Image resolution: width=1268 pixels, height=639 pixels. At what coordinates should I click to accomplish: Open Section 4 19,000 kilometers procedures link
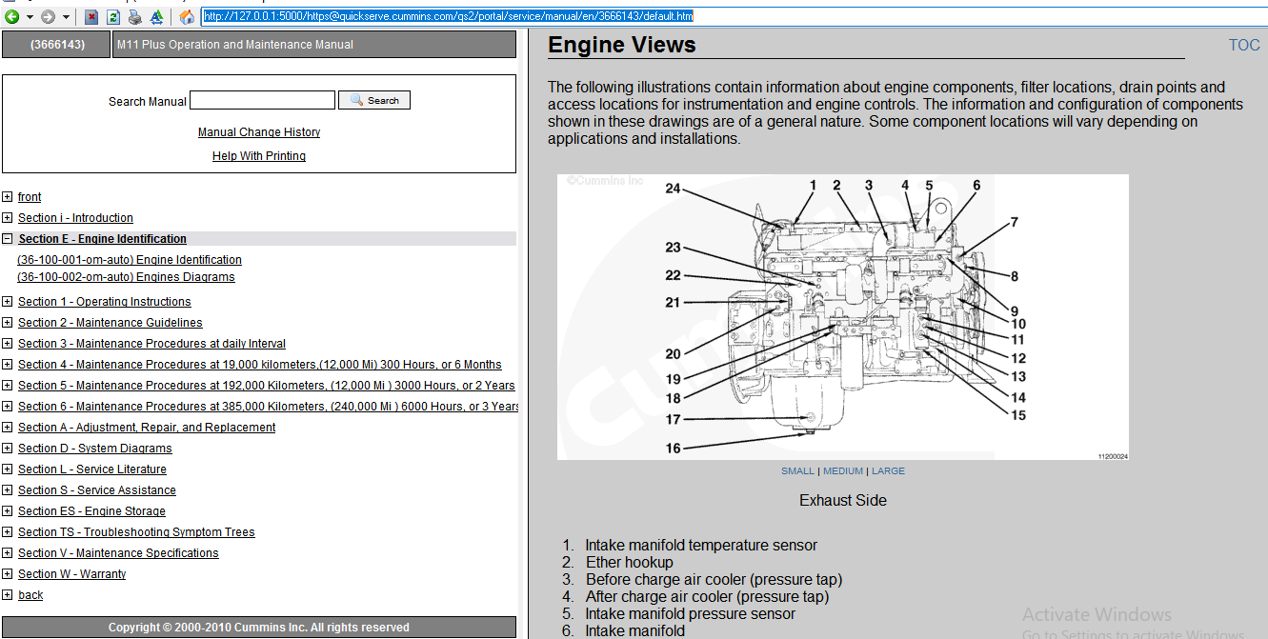(x=260, y=365)
